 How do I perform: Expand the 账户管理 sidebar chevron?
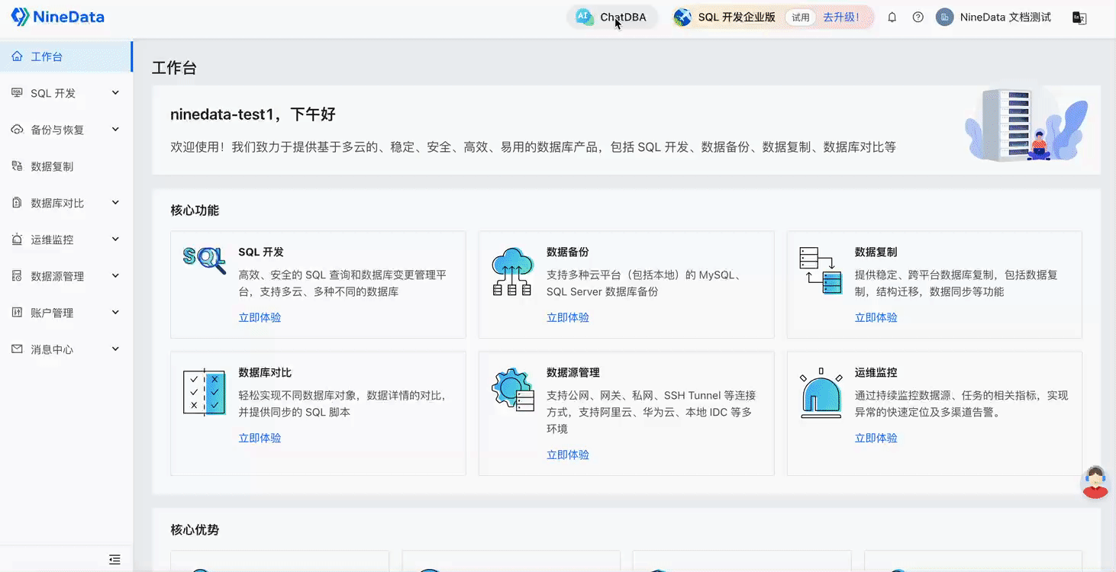pyautogui.click(x=115, y=313)
